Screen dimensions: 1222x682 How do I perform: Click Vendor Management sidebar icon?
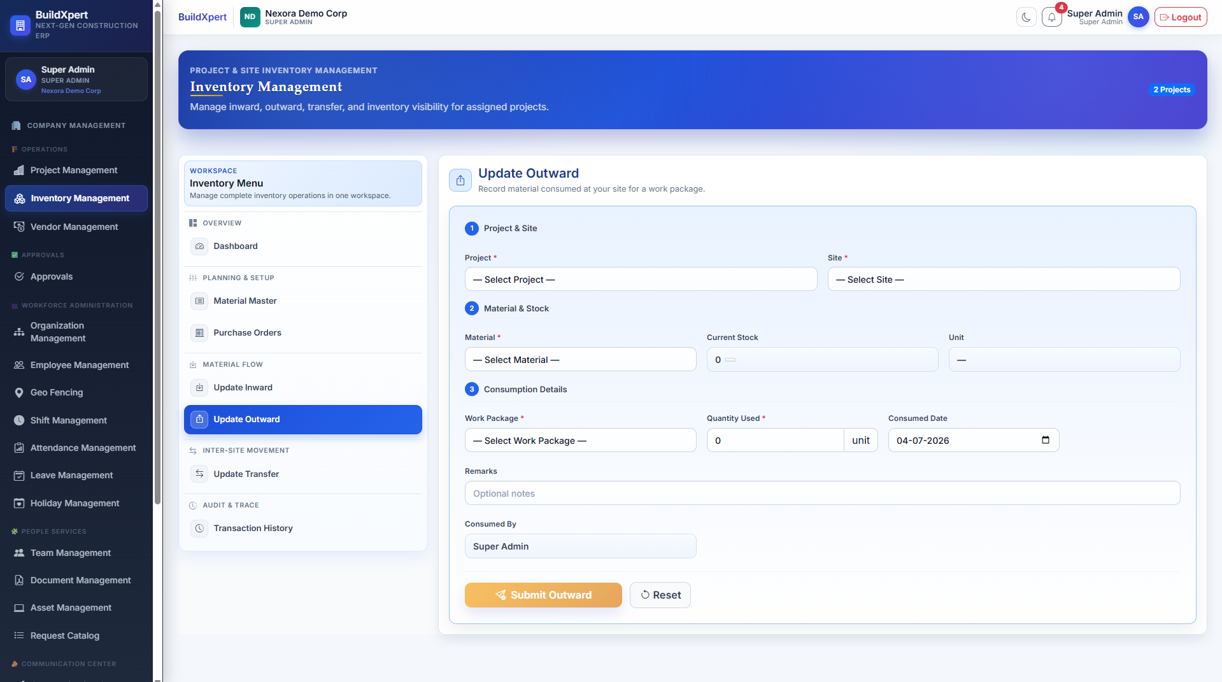click(x=19, y=227)
